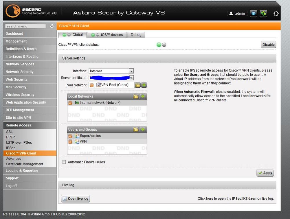Screen dimensions: 290x219
Task: Remove VPN Pool (Cisco) trash icon
Action: coord(92,85)
